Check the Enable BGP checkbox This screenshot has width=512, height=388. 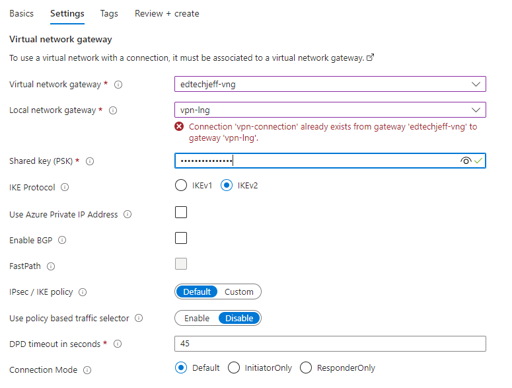[181, 238]
